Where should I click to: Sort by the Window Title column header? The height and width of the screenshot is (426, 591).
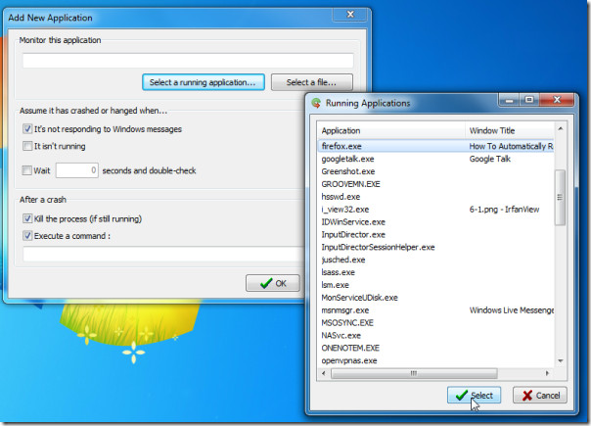[x=510, y=130]
